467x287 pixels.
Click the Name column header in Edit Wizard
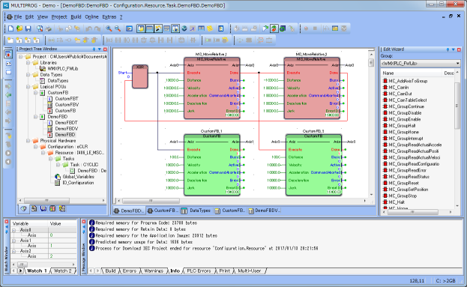(x=411, y=73)
